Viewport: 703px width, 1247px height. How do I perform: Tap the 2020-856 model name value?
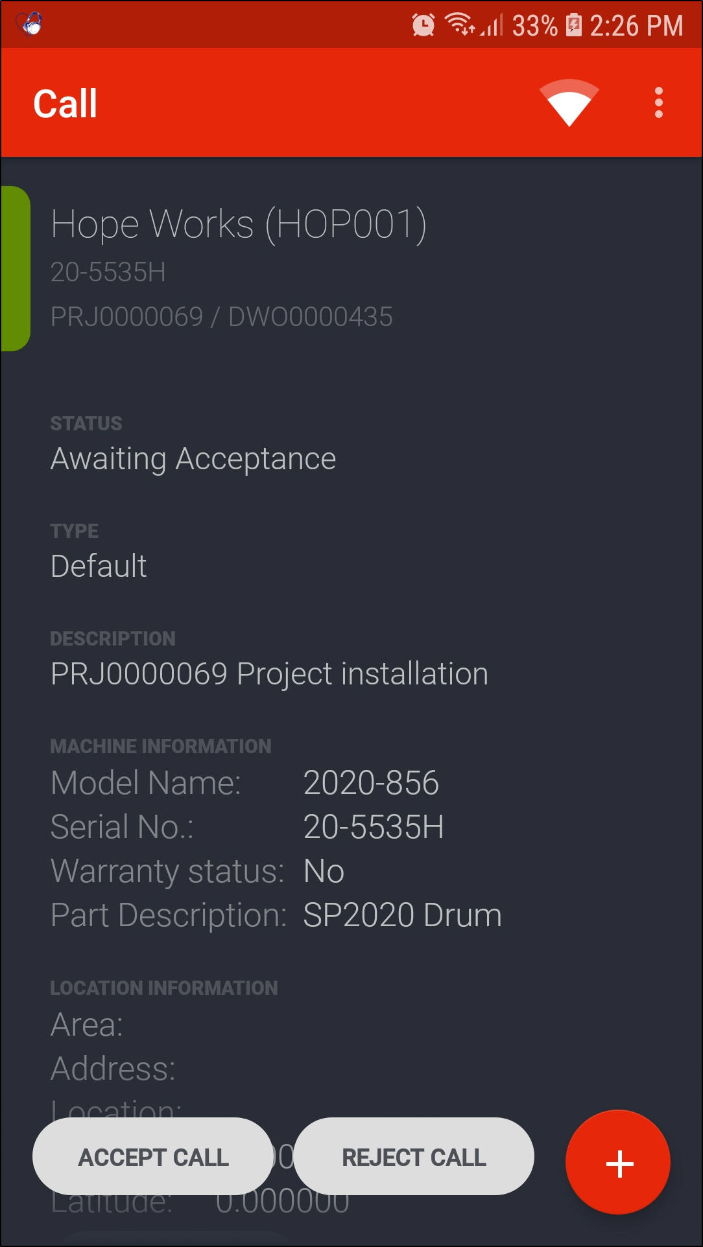371,783
